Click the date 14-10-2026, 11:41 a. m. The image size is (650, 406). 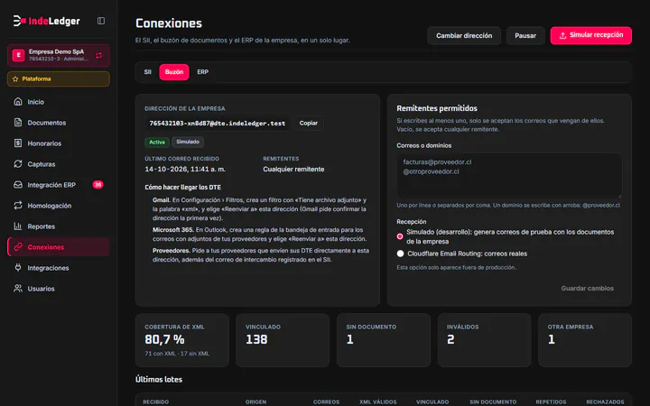click(185, 169)
